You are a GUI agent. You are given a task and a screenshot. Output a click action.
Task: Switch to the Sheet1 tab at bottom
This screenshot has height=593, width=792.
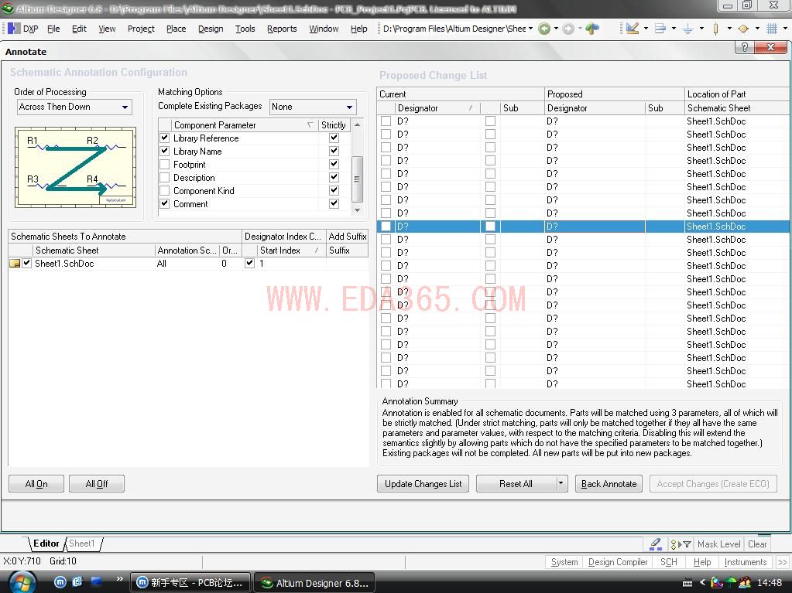pyautogui.click(x=82, y=544)
